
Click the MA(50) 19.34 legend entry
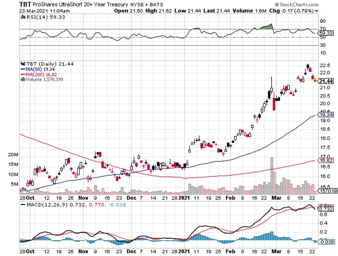(38, 69)
